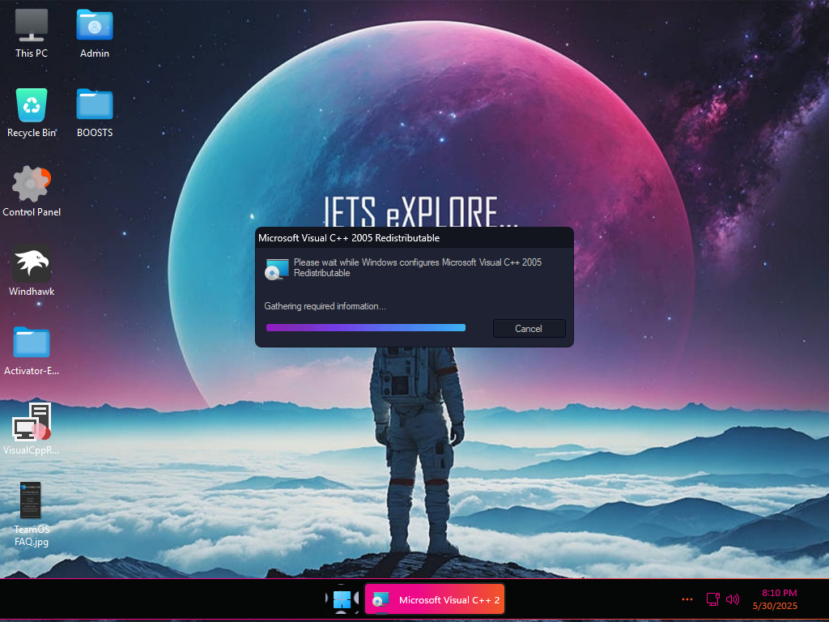Image resolution: width=829 pixels, height=622 pixels.
Task: Activate the Microsoft Visual C++ taskbar button
Action: 435,599
